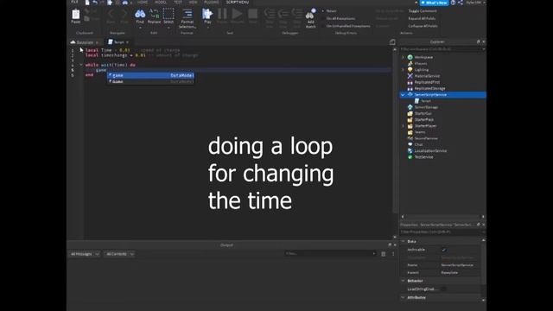This screenshot has height=311, width=553.
Task: Select Teams in Explorer
Action: 419,132
